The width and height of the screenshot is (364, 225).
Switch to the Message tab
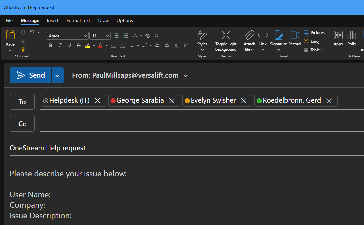click(x=30, y=20)
